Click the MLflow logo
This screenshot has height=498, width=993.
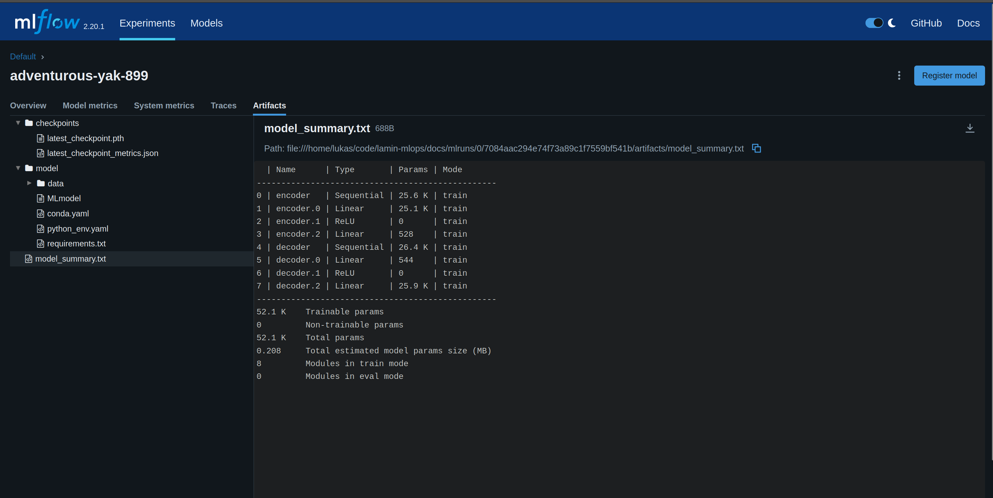(47, 22)
